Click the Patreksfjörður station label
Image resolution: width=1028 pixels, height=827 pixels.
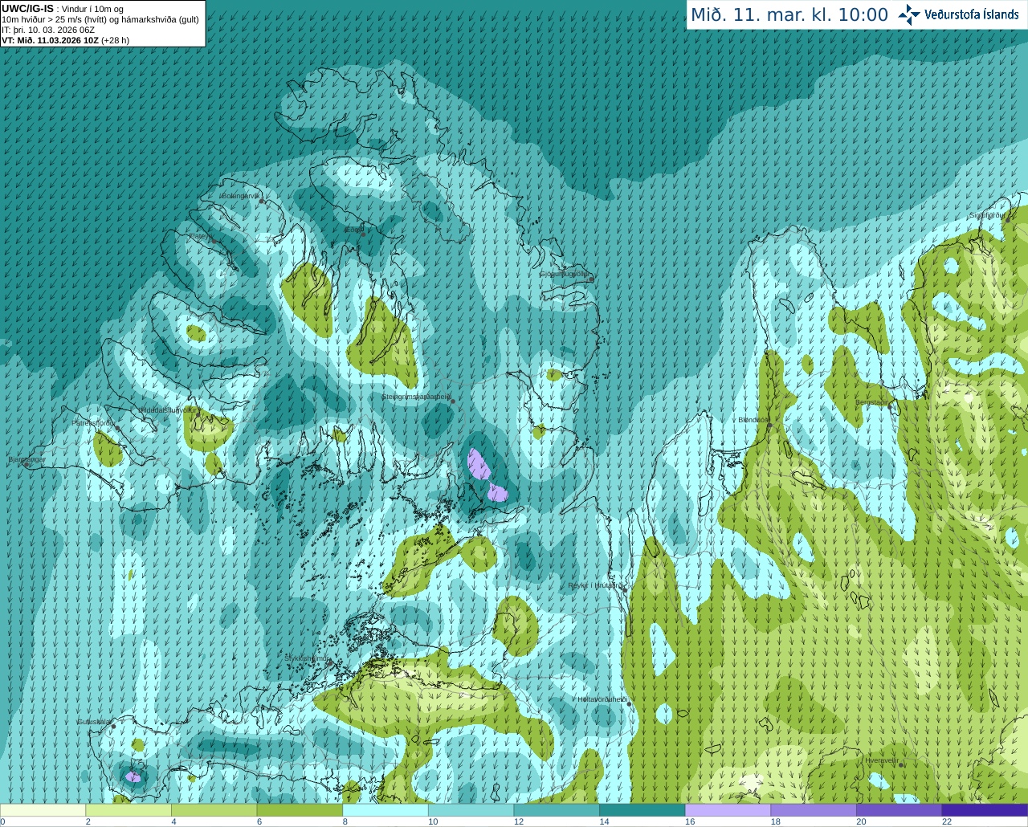94,422
